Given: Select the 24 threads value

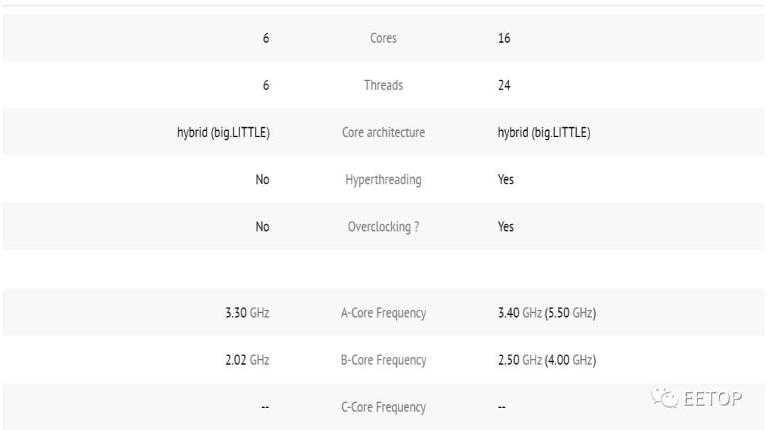Looking at the screenshot, I should (x=504, y=85).
